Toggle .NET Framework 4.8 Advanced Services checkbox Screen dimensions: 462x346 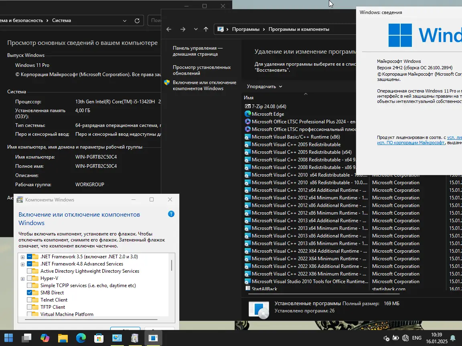[x=29, y=264]
